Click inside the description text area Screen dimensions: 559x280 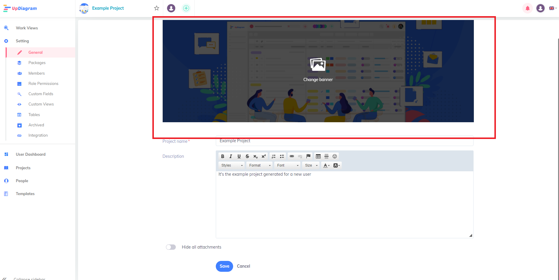pyautogui.click(x=344, y=204)
